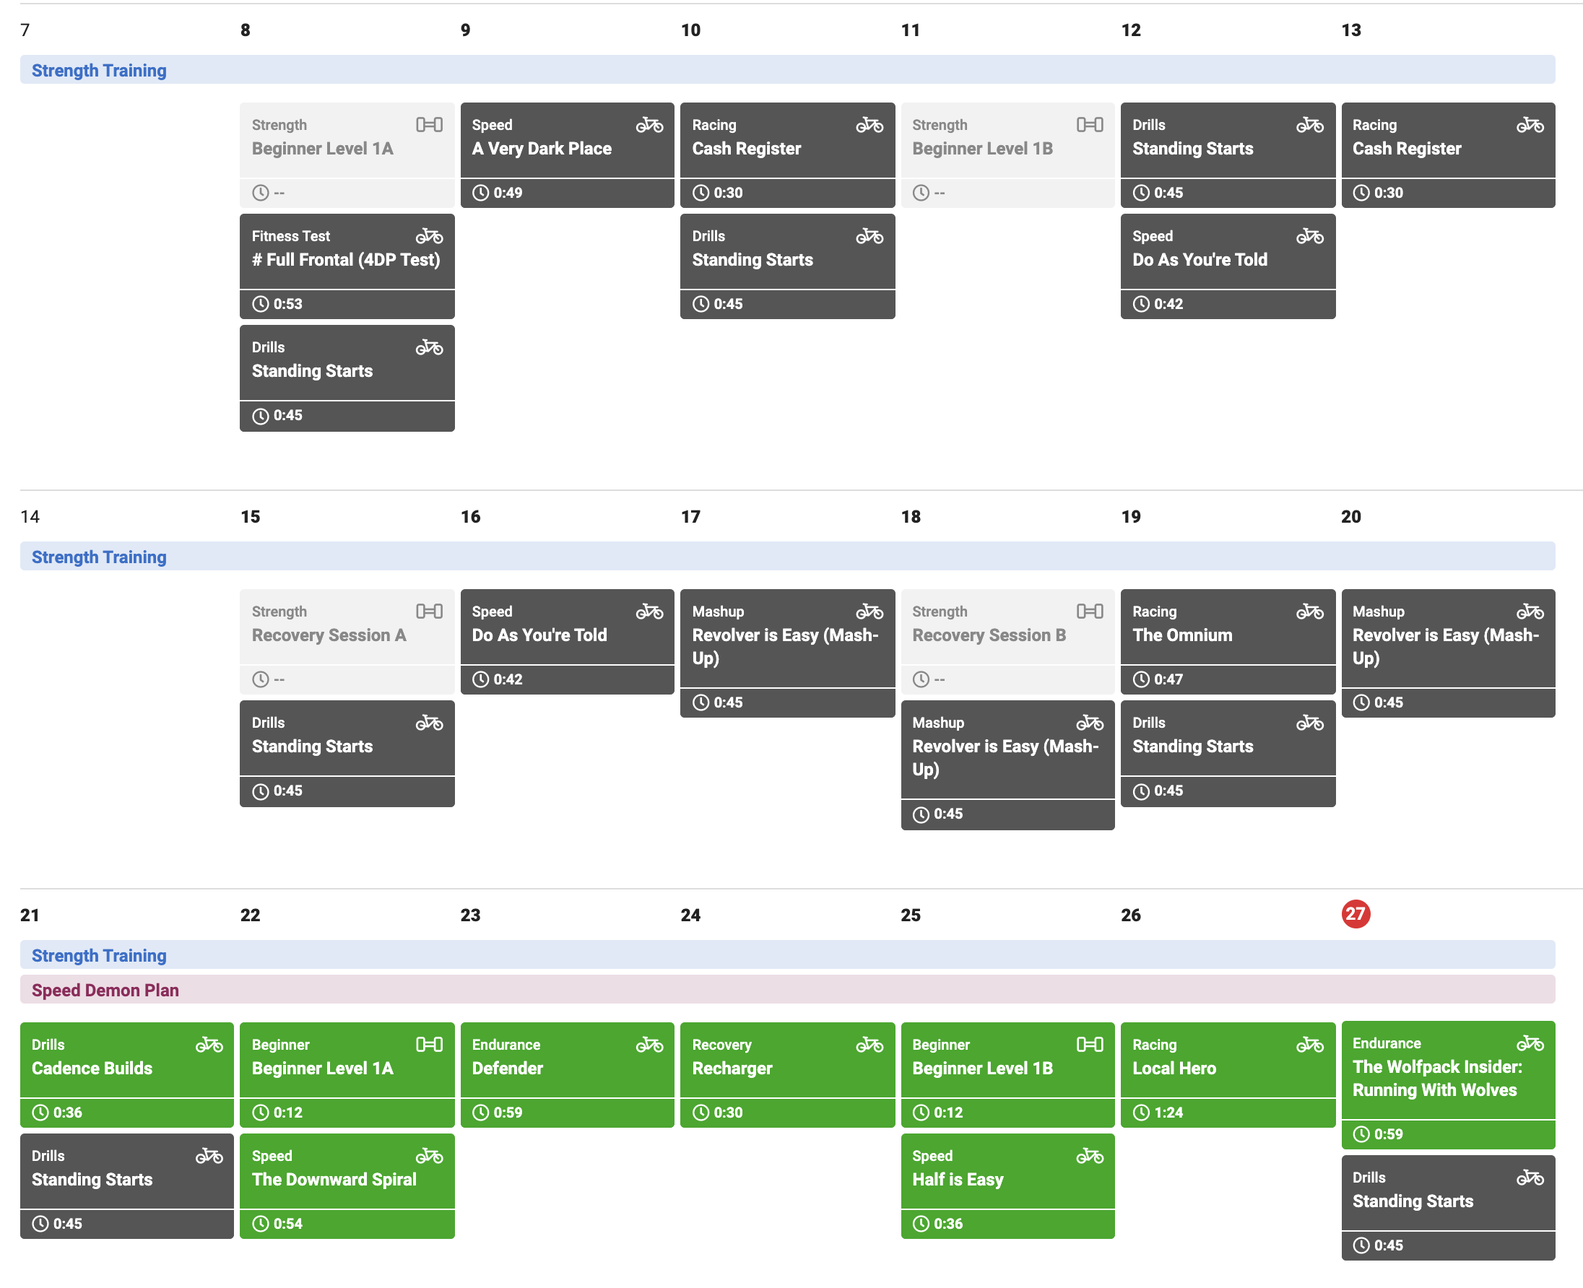Click clock icon on Defender workout duration

480,1112
